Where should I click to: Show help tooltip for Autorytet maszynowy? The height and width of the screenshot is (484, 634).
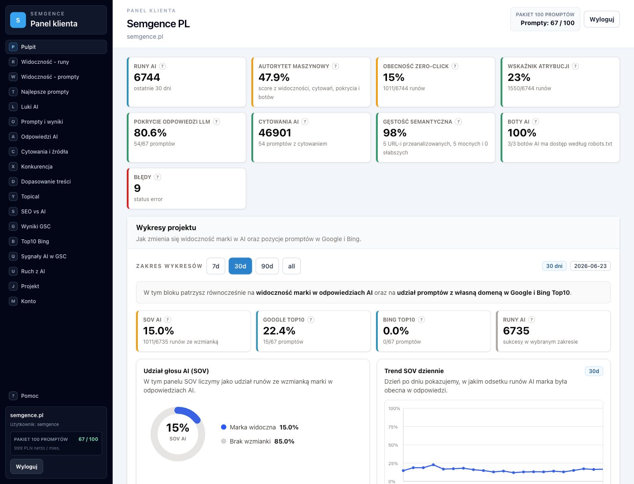(x=335, y=66)
